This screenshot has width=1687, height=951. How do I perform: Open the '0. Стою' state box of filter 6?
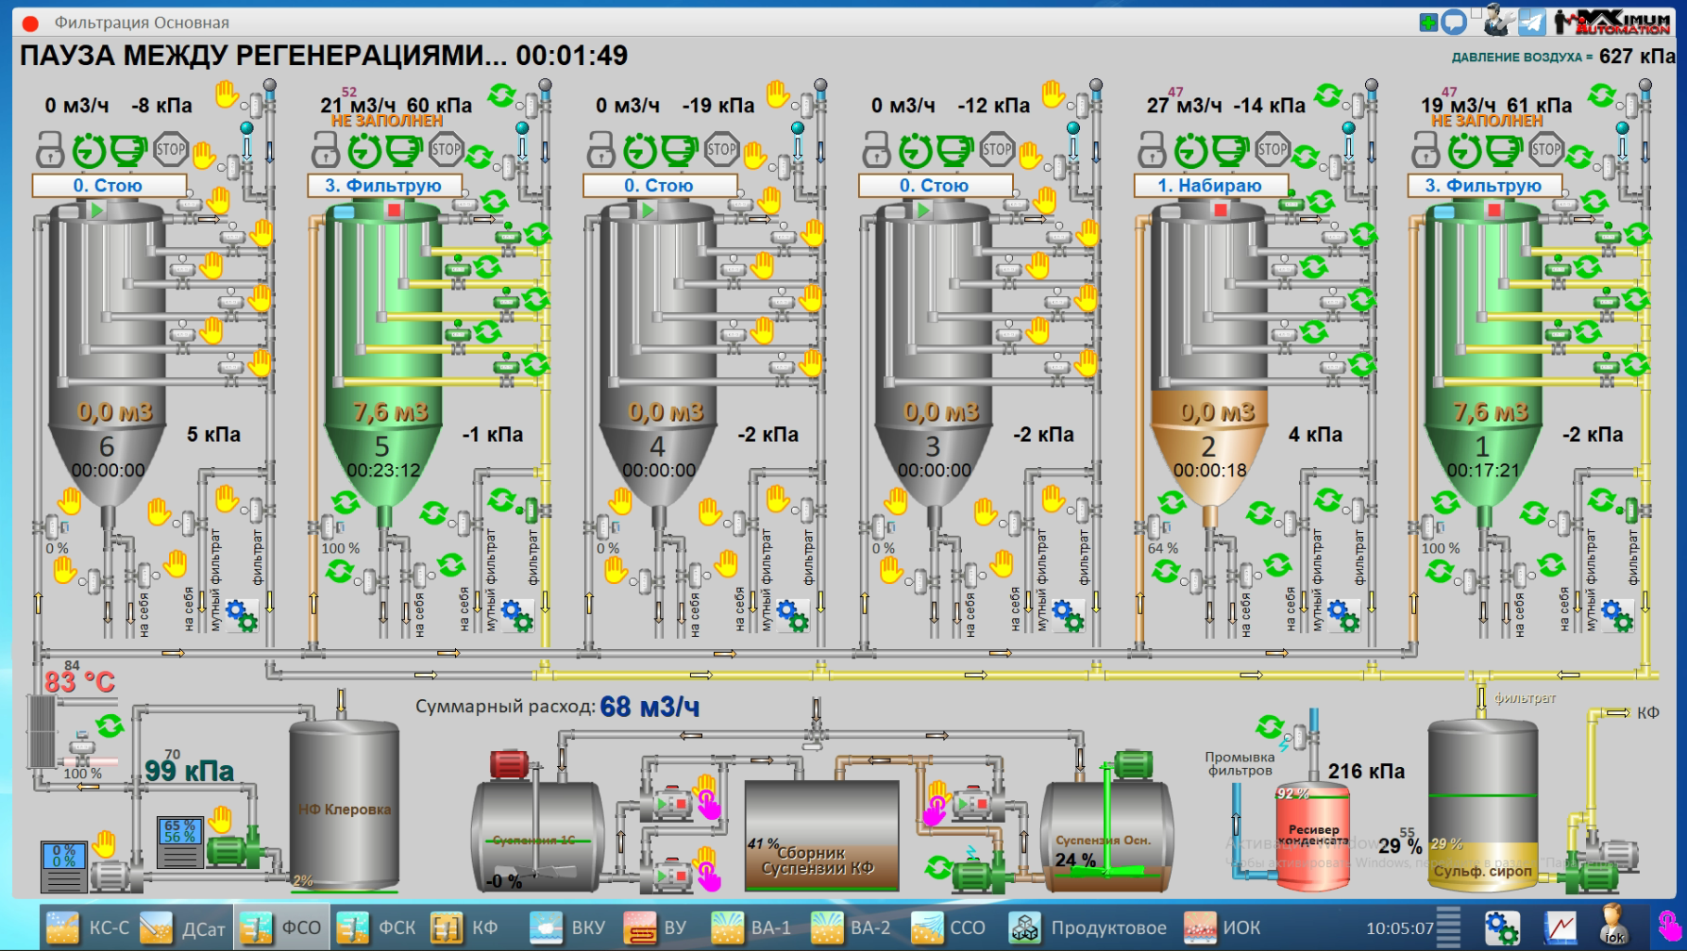coord(109,186)
